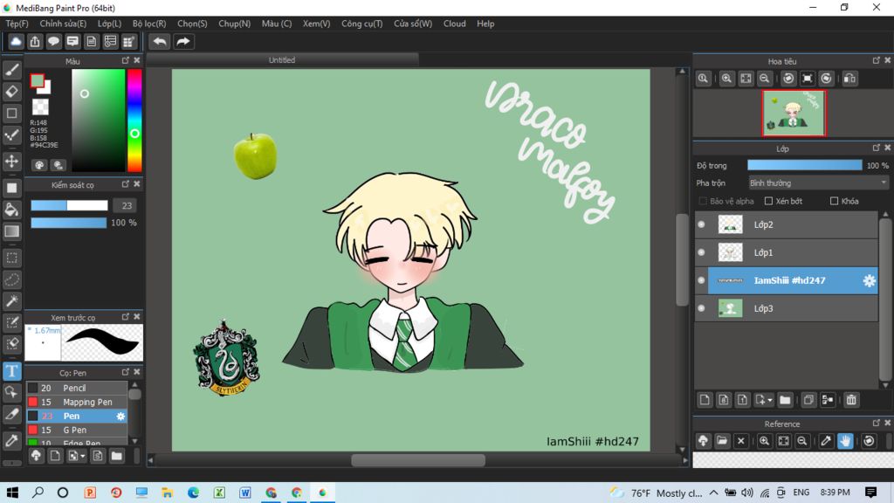894x503 pixels.
Task: Select the Pencil brush
Action: tap(77, 388)
